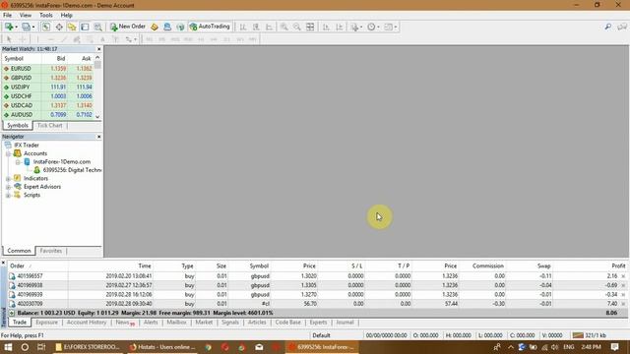Select the Cursor arrow tool

9,39
